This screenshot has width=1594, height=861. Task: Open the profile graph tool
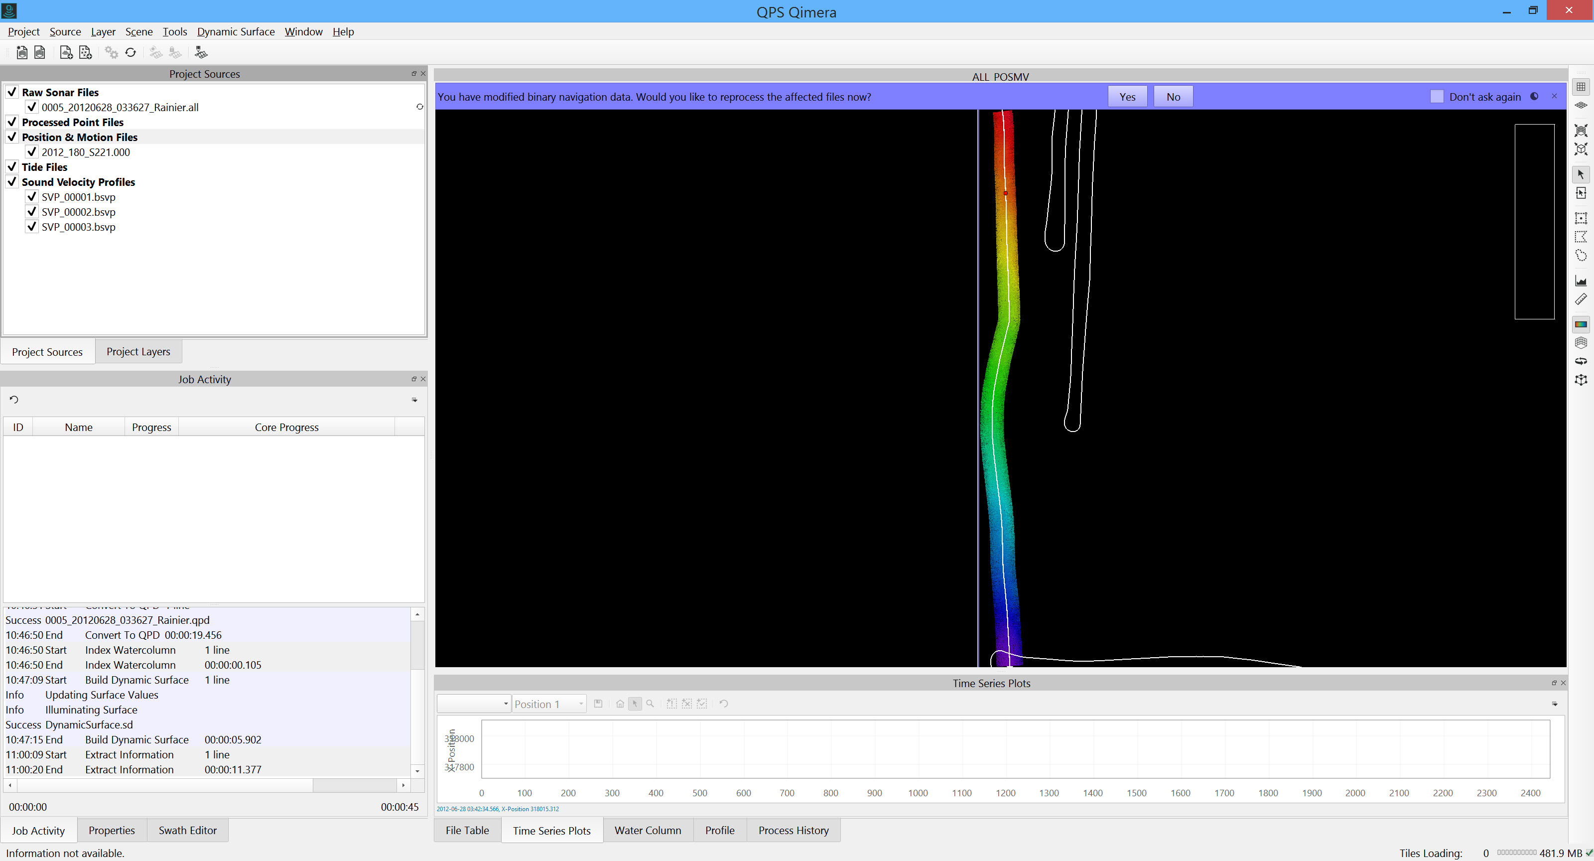(x=1581, y=281)
